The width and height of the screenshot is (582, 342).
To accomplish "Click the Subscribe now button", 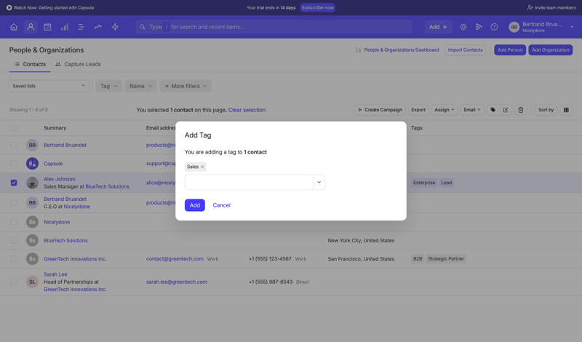I will click(x=317, y=7).
